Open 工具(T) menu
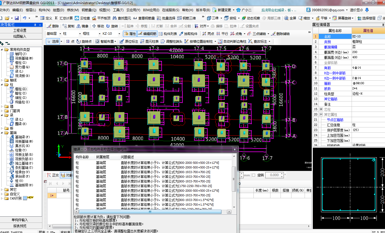Image resolution: width=385 pixels, height=233 pixels. (118, 10)
